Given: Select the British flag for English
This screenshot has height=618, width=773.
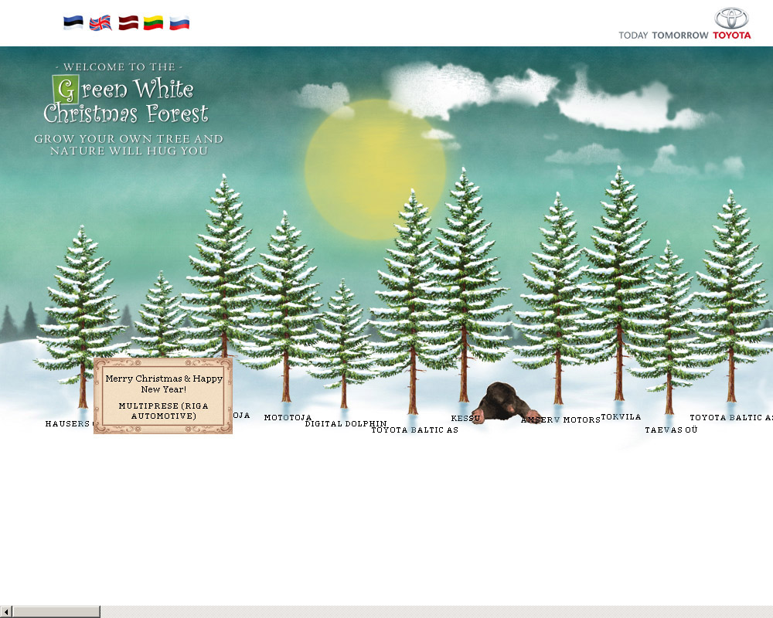Looking at the screenshot, I should 100,23.
